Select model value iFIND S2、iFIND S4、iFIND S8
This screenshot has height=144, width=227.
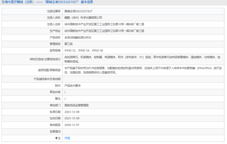(x=84, y=51)
